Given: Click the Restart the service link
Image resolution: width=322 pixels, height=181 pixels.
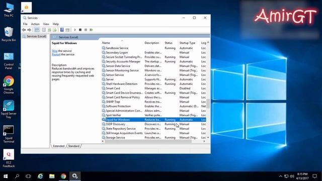Looking at the screenshot, I should (56, 54).
